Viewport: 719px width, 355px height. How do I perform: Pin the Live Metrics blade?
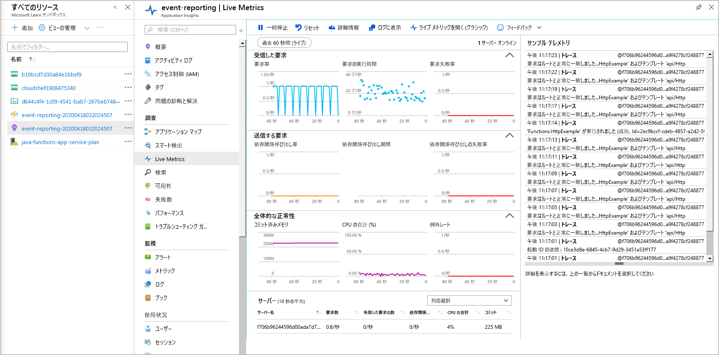[x=699, y=7]
